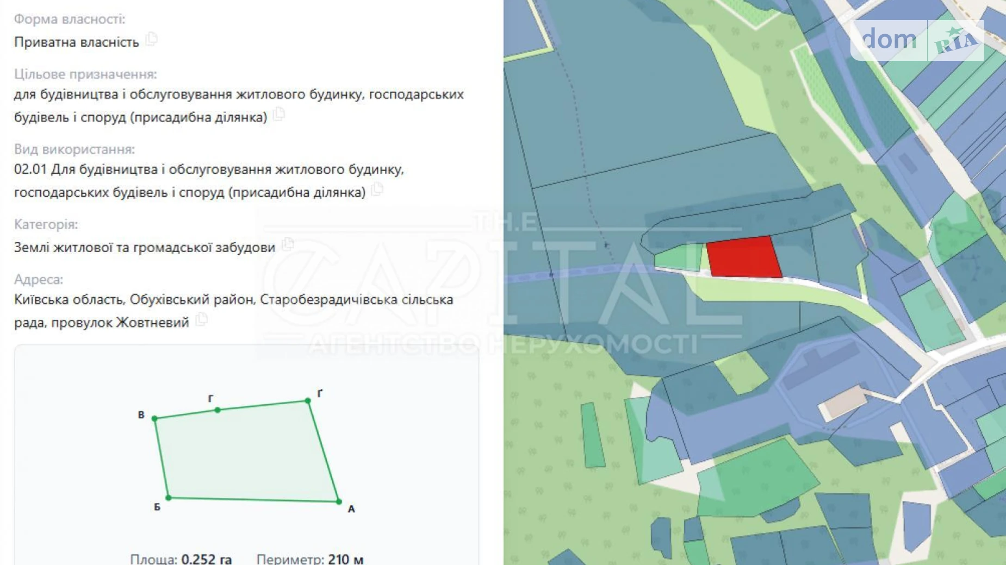Click the 'Адреса:' label
The width and height of the screenshot is (1006, 565).
39,279
